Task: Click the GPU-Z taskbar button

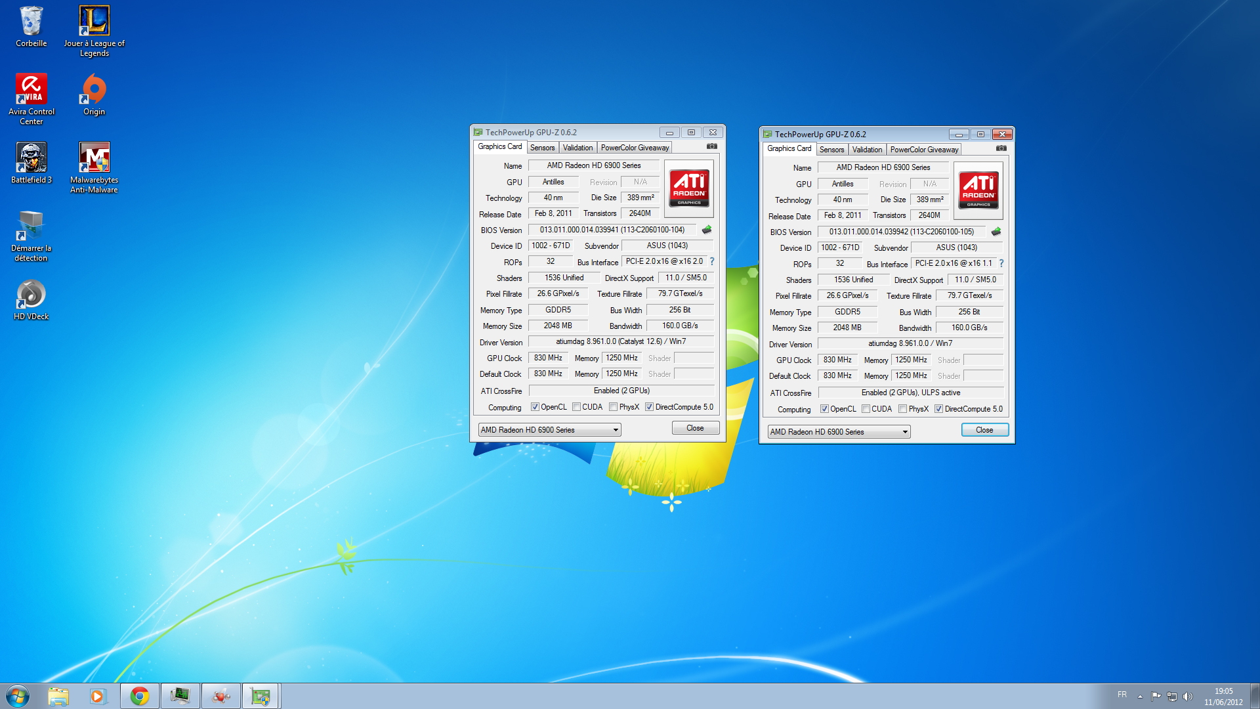Action: (261, 696)
